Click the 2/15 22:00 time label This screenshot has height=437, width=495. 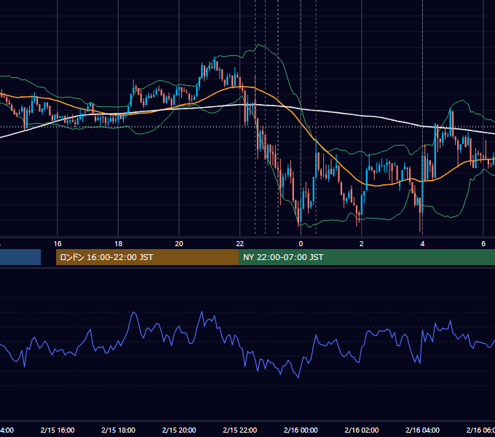[x=240, y=430]
